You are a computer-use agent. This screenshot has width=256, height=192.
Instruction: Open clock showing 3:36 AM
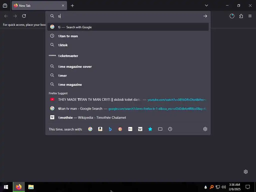[x=234, y=187]
